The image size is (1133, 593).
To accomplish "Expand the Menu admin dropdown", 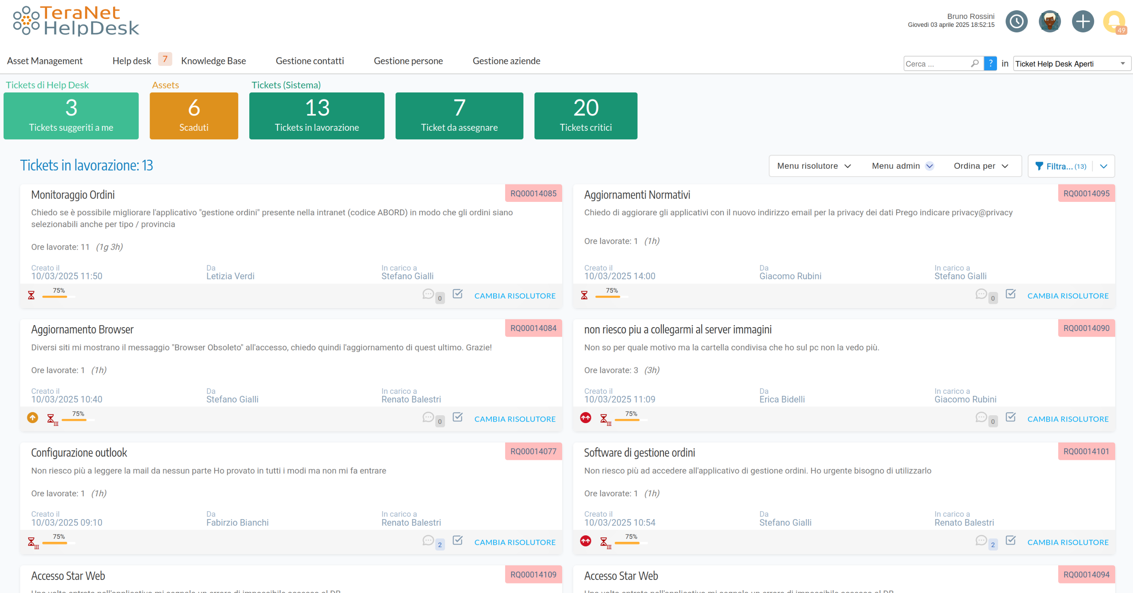I will (x=902, y=166).
